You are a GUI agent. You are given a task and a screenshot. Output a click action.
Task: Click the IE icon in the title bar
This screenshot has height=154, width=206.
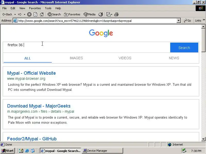[x=2, y=2]
